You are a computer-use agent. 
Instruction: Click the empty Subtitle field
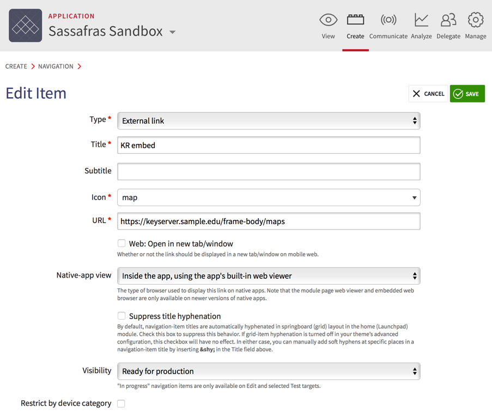tap(269, 172)
